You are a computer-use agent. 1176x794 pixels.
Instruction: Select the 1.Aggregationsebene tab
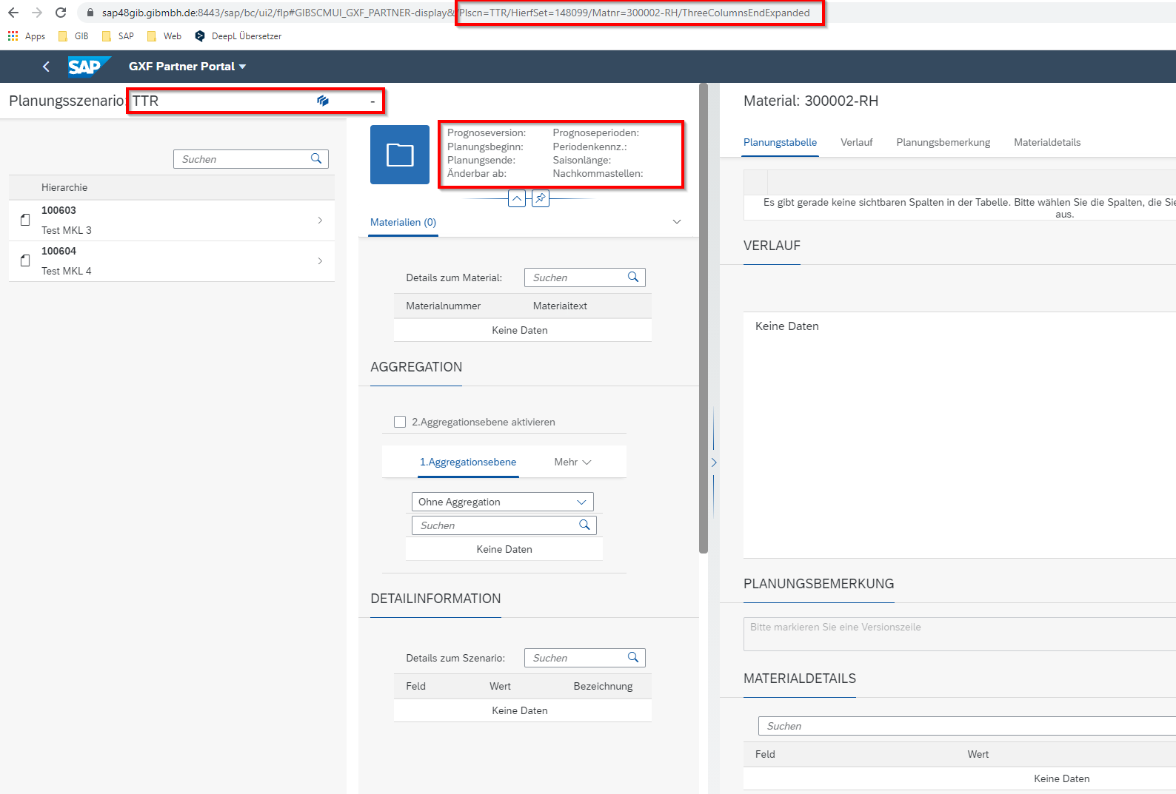click(x=467, y=462)
